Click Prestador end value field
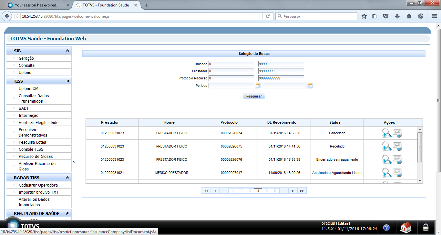Image resolution: width=441 pixels, height=235 pixels. tap(281, 71)
